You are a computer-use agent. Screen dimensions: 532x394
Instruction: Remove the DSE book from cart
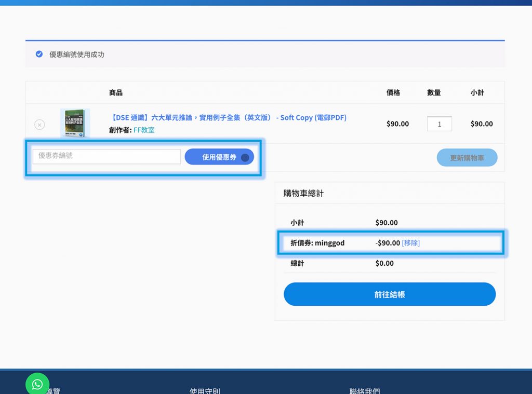coord(39,125)
